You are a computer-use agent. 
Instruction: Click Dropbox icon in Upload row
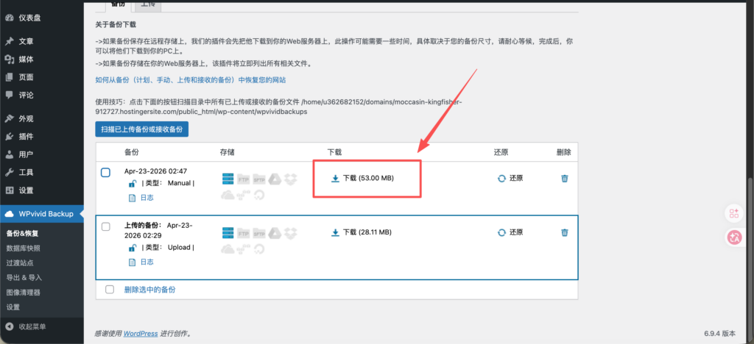click(290, 234)
